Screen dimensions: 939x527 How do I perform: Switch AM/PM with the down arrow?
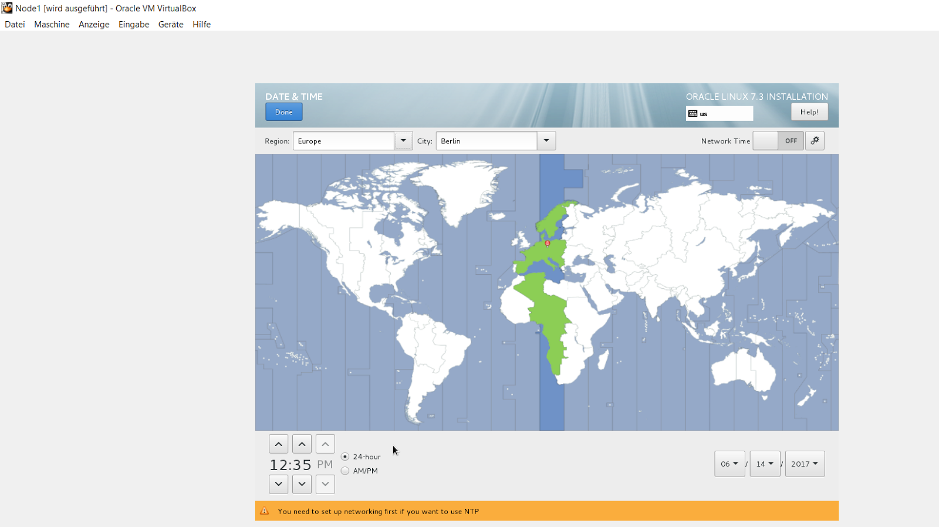[325, 484]
